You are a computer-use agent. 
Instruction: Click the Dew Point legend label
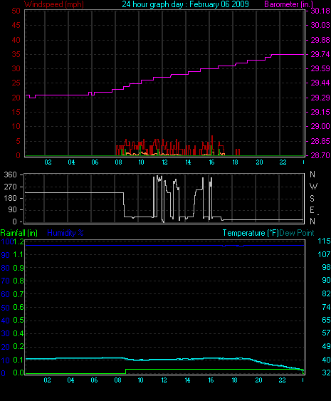(297, 233)
